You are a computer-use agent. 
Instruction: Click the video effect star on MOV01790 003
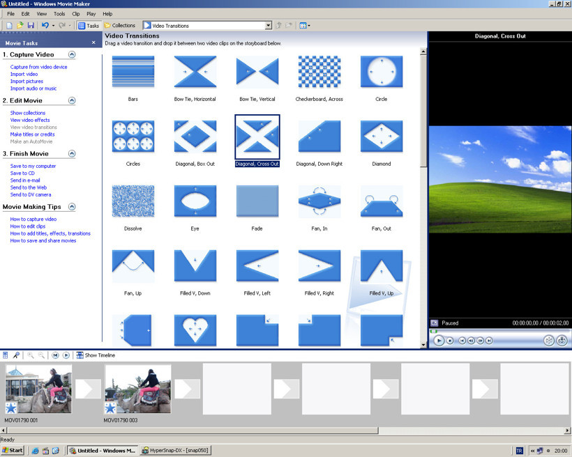point(110,408)
